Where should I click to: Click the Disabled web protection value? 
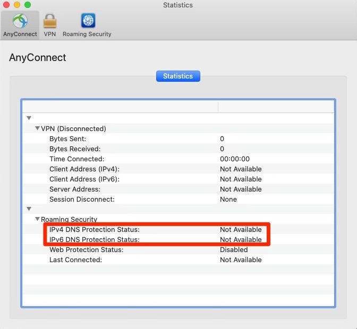234,249
